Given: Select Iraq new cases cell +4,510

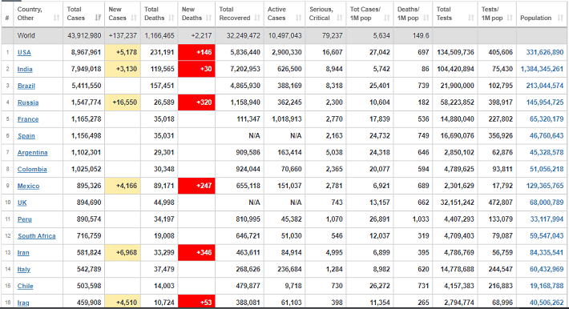Looking at the screenshot, I should tap(123, 302).
